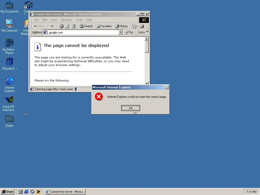260x195 pixels.
Task: Select the My Computer desktop icon
Action: coord(9,26)
